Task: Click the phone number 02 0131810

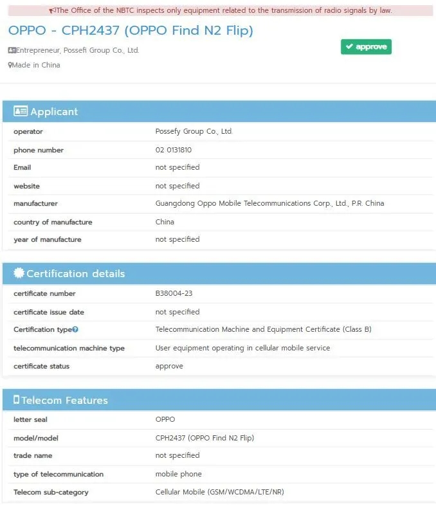Action: point(174,150)
